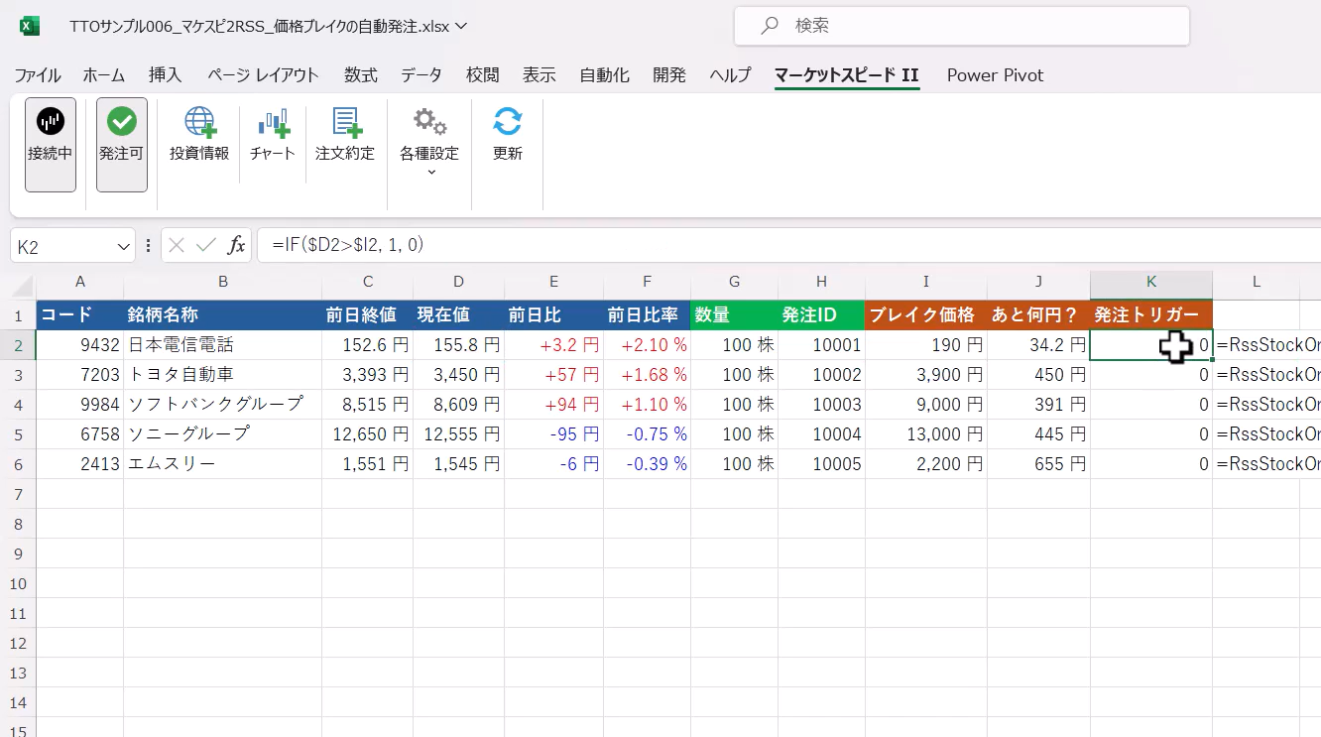Viewport: 1321px width, 737px height.
Task: Switch to the 挿入 tab
Action: coord(166,75)
